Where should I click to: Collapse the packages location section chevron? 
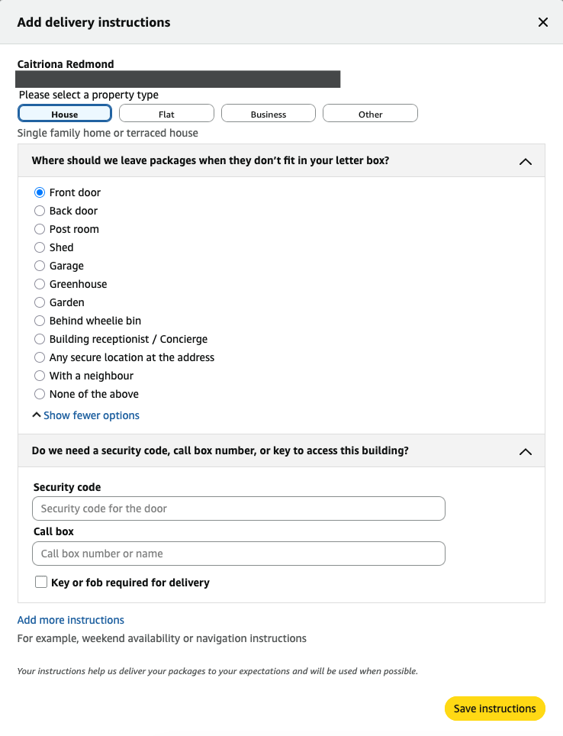[x=525, y=161]
